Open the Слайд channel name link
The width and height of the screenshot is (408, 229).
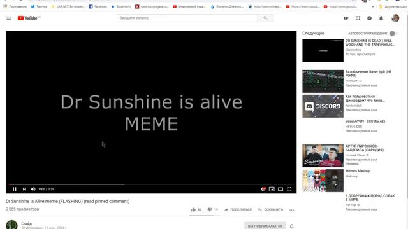tap(27, 223)
